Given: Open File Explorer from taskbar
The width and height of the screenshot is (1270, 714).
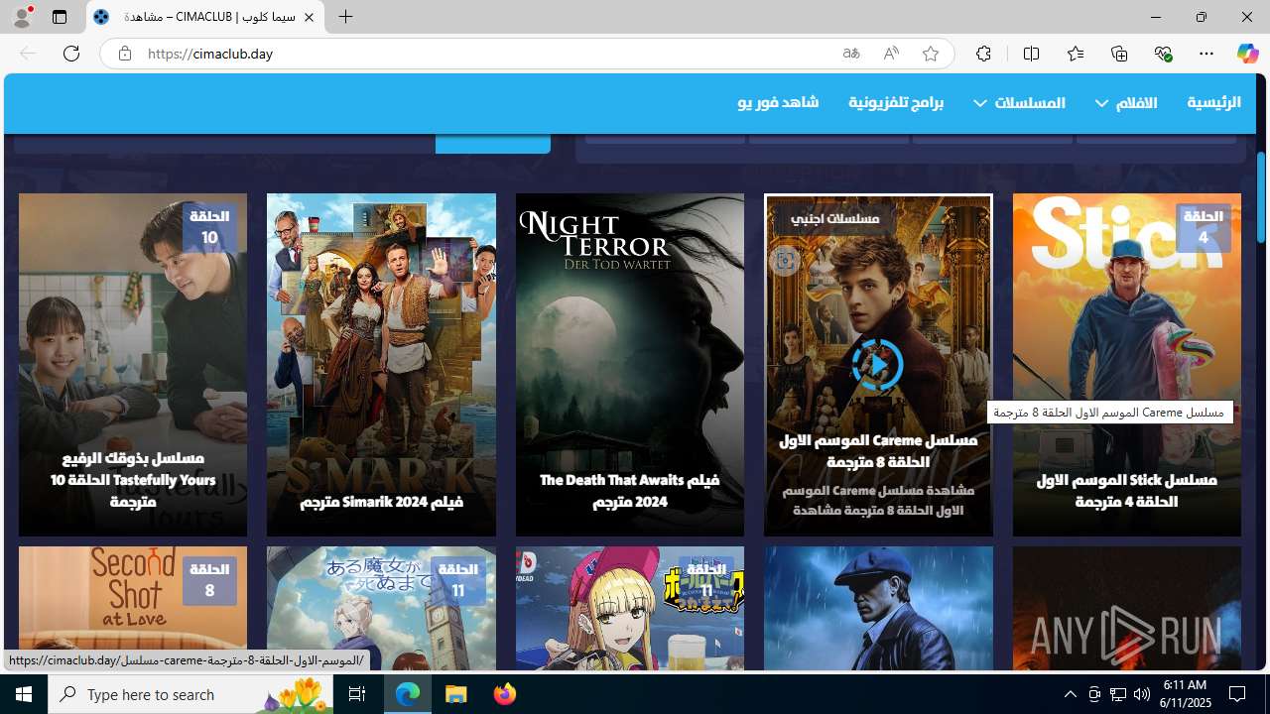Looking at the screenshot, I should click(456, 694).
